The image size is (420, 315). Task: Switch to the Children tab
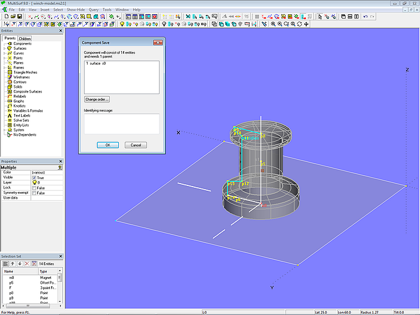(25, 38)
